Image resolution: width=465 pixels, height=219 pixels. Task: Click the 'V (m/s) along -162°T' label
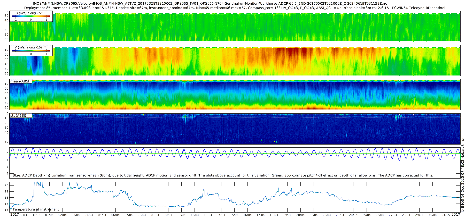pyautogui.click(x=30, y=47)
